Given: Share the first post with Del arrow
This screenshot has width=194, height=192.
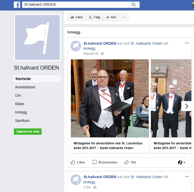Looking at the screenshot, I should pos(130,162).
